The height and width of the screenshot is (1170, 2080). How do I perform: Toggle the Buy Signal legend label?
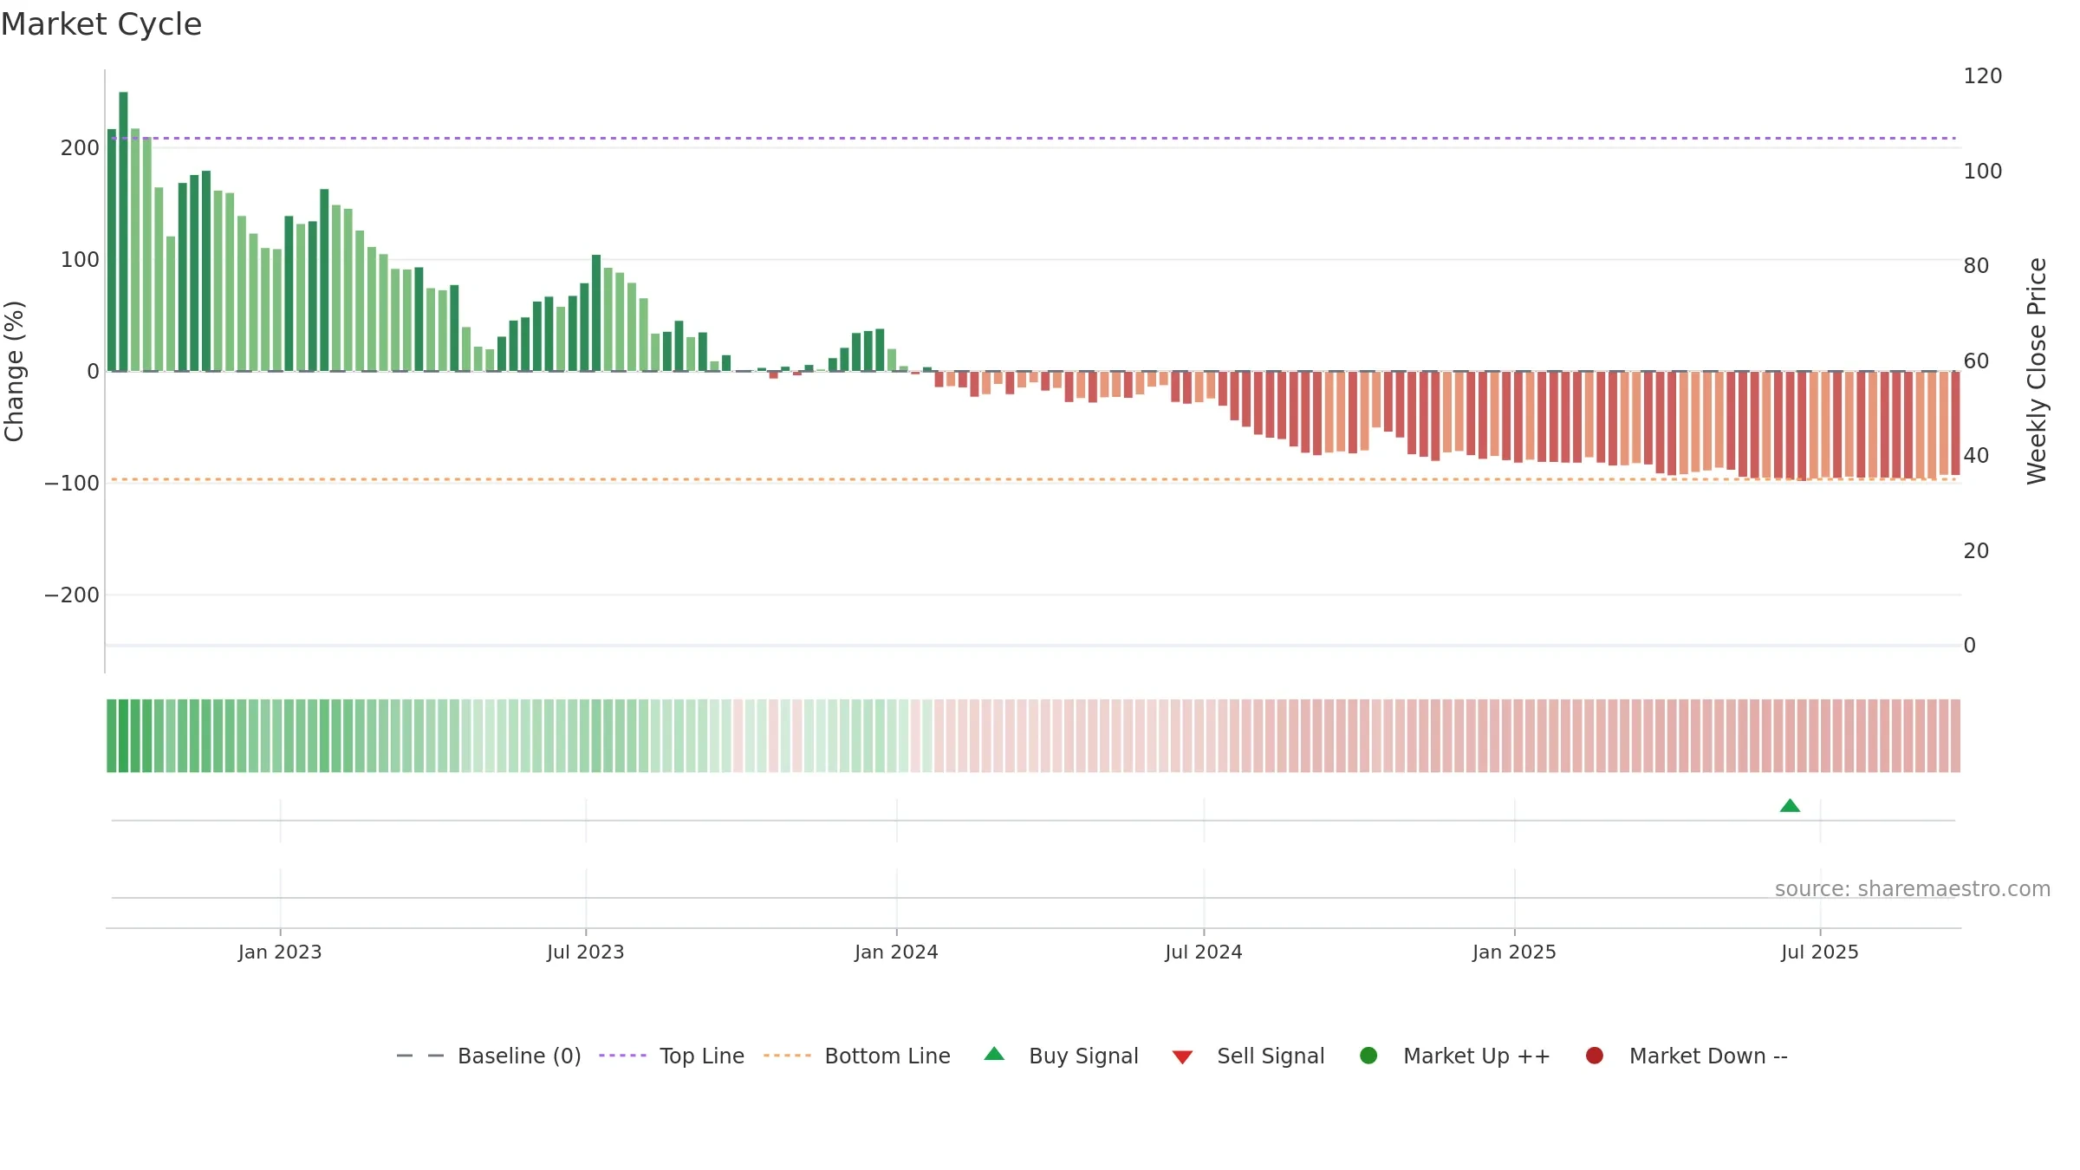(1083, 1056)
